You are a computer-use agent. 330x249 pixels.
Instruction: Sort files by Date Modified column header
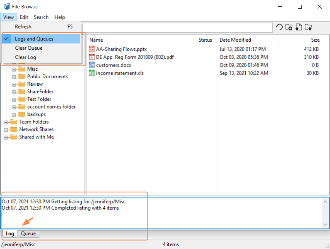235,40
